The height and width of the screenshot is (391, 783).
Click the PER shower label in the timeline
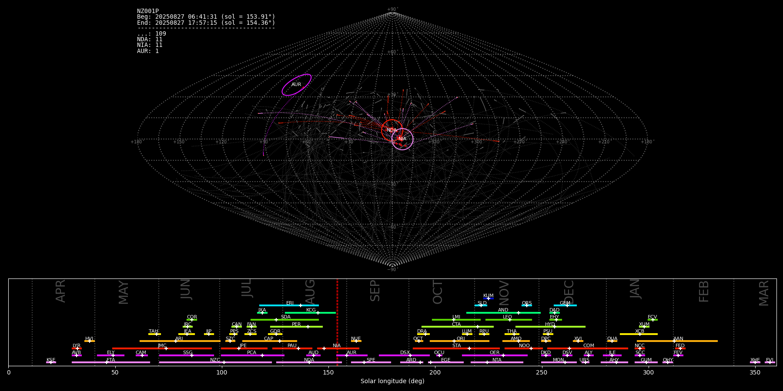[296, 325]
